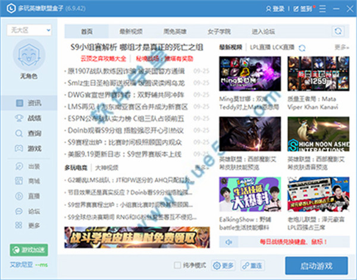Open article S9全球总决赛期间 RNG和IG

coord(131,217)
